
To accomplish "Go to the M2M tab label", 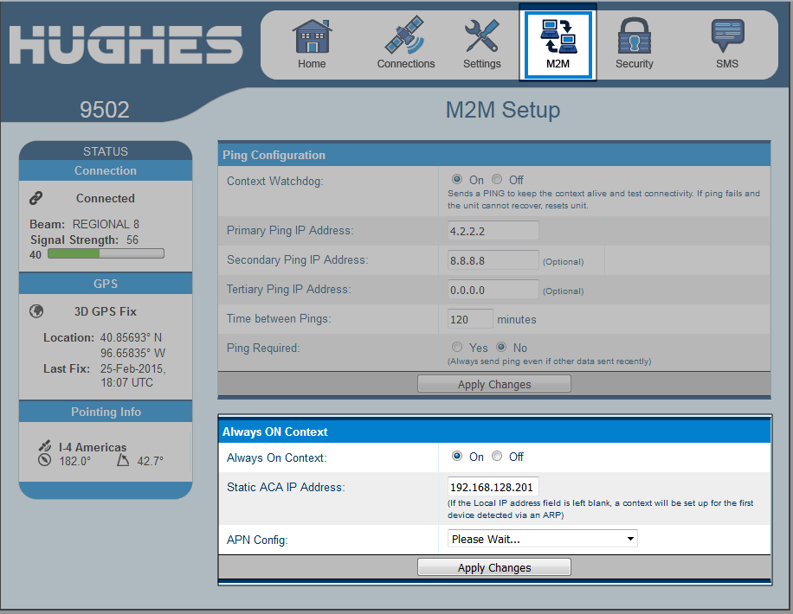I will click(558, 64).
